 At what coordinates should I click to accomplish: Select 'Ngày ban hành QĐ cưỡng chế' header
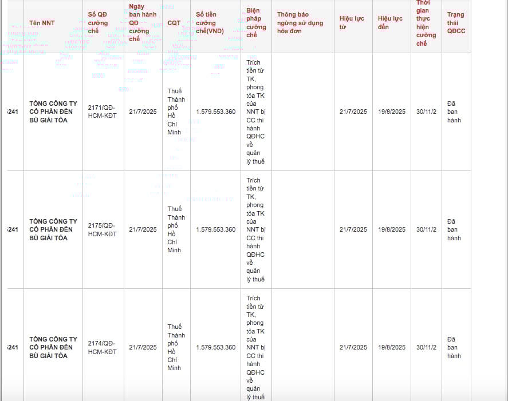point(139,23)
